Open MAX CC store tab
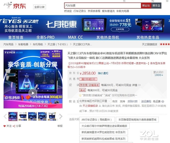The width and height of the screenshot is (170, 143). click(x=75, y=37)
